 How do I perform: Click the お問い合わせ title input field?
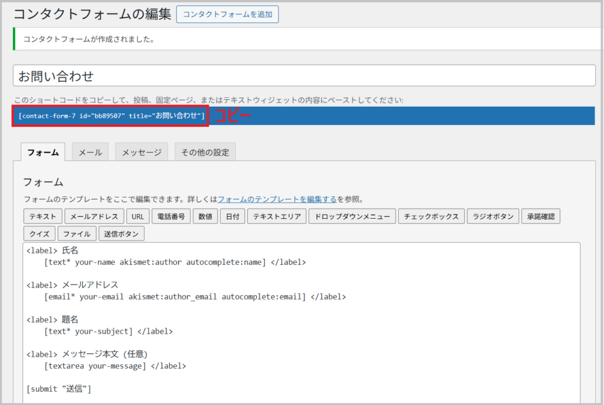pos(304,76)
